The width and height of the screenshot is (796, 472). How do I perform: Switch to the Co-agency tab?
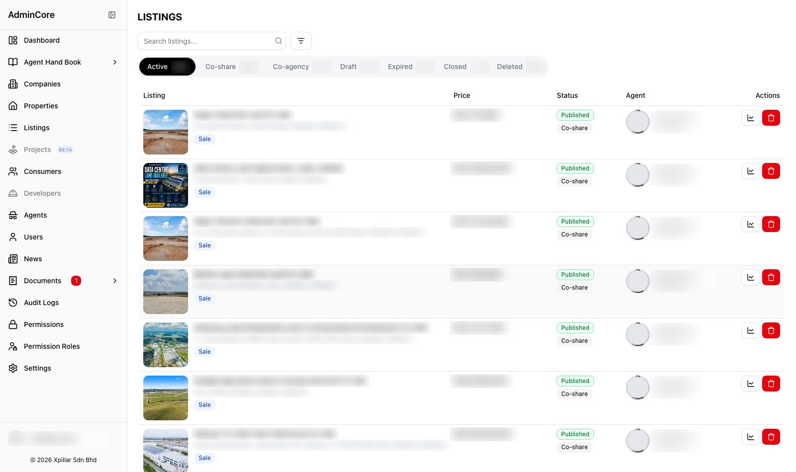pos(301,67)
